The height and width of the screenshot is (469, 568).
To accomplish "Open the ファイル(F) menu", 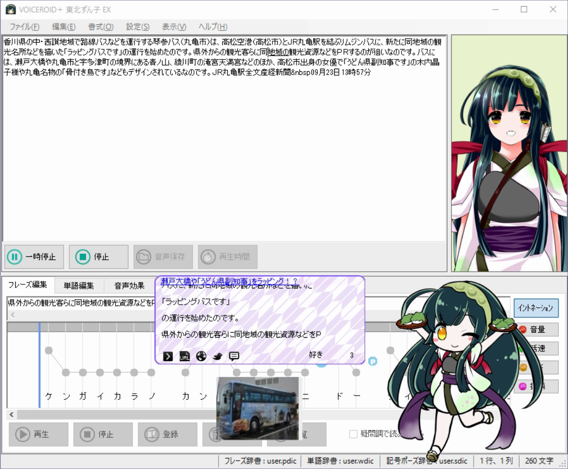I will [24, 27].
